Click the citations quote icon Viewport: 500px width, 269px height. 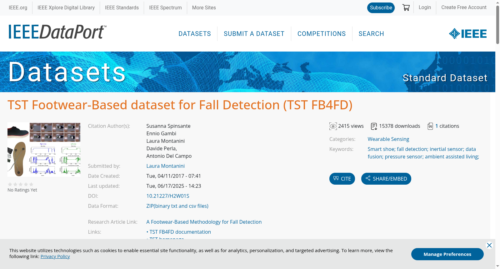(x=430, y=126)
